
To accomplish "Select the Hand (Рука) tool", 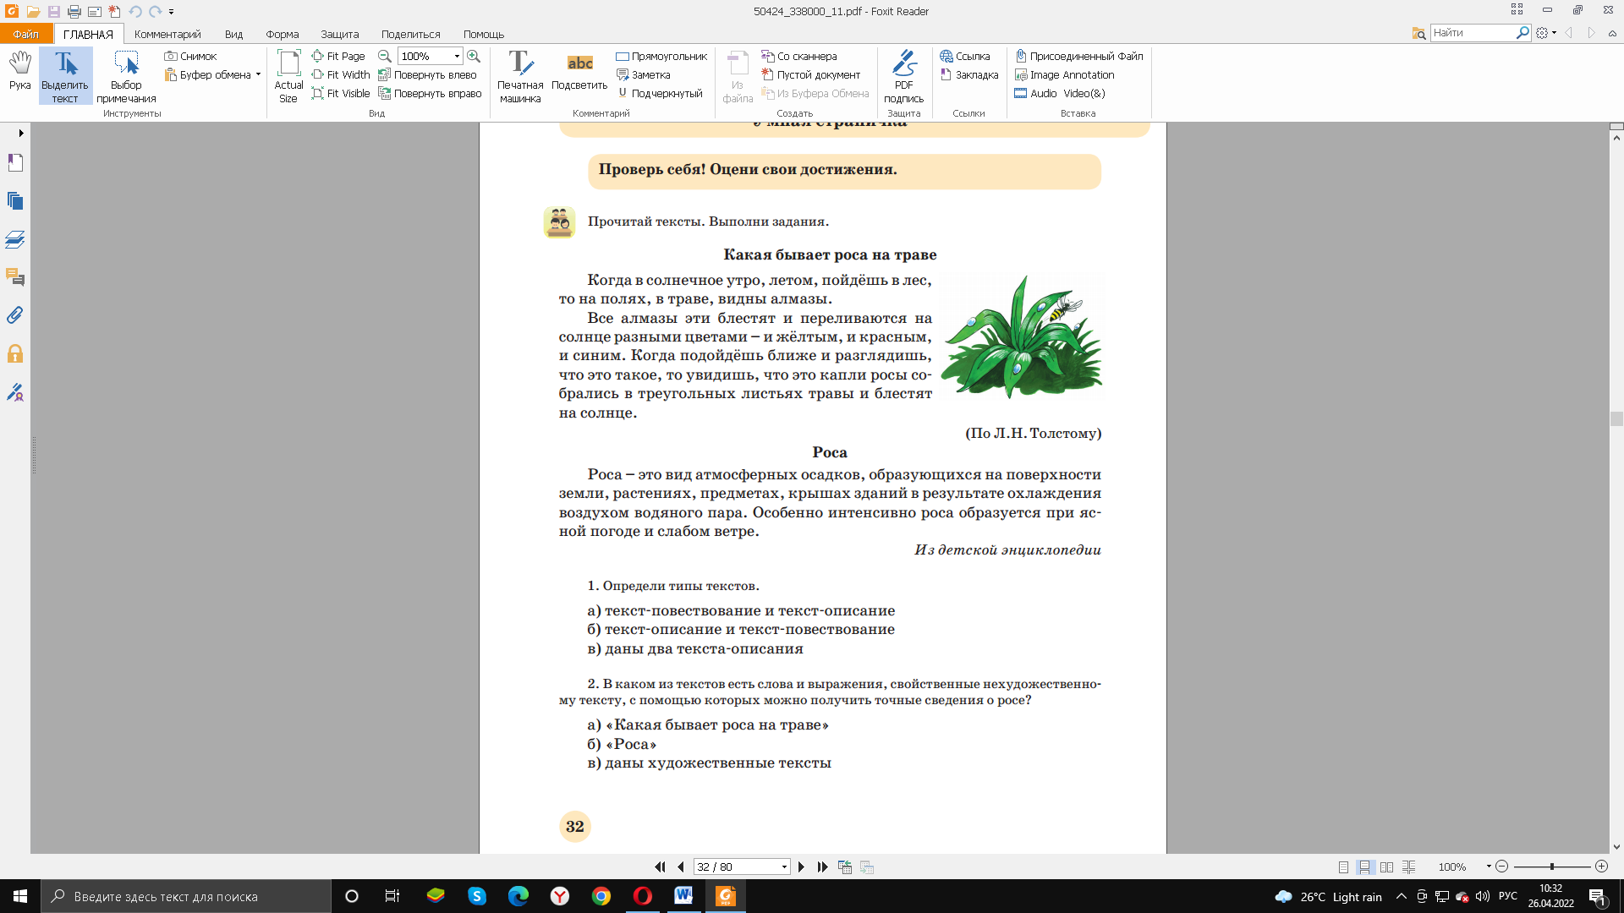I will [19, 71].
